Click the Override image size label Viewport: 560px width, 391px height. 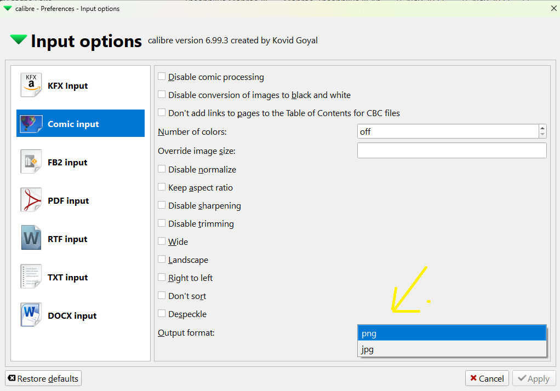[x=196, y=151]
